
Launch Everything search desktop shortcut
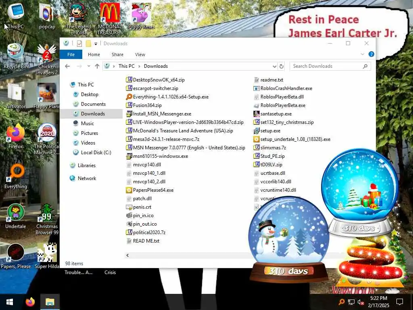[x=16, y=176]
